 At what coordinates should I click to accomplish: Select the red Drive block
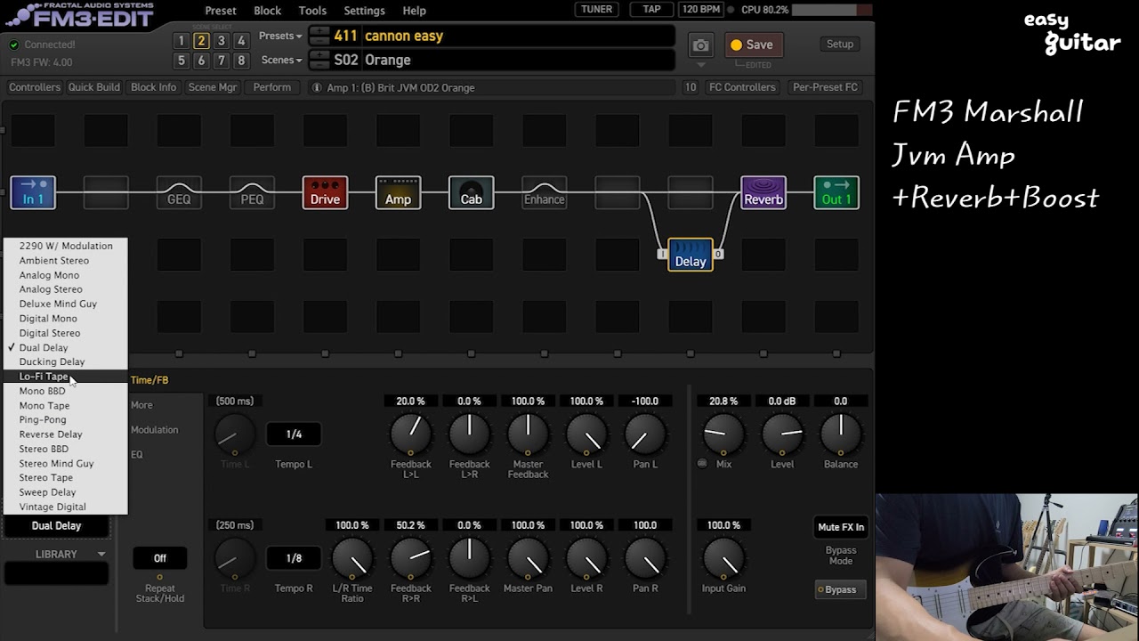[x=325, y=192]
